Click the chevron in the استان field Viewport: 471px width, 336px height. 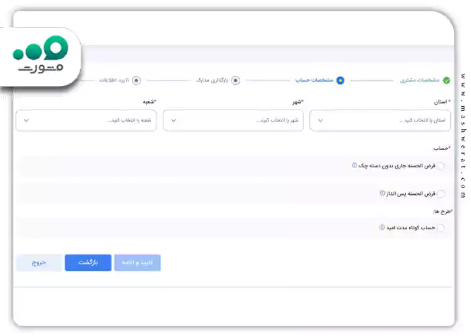(x=320, y=120)
